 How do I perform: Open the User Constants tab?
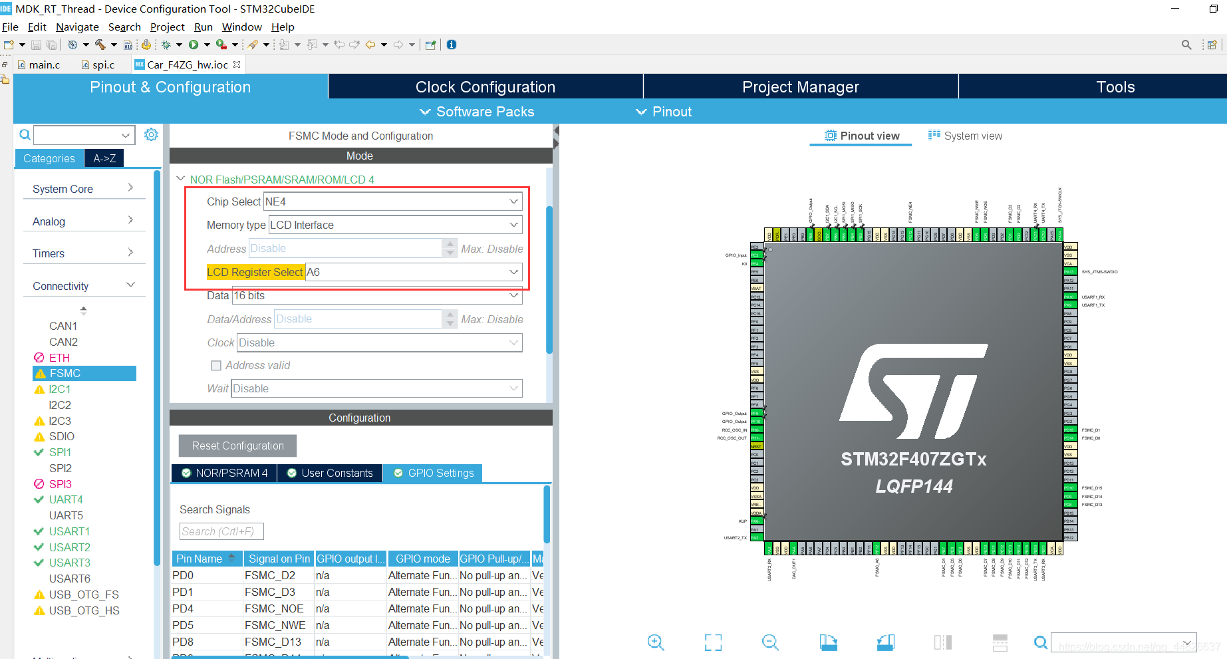pos(330,473)
